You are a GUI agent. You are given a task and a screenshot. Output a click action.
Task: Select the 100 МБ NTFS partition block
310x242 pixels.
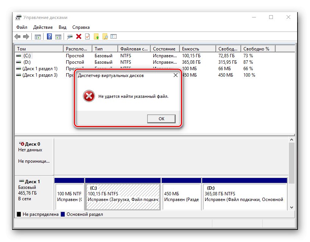click(x=69, y=194)
